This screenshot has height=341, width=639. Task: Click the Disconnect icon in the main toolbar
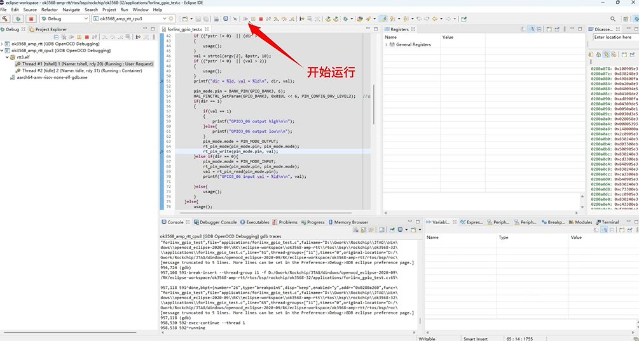pyautogui.click(x=268, y=18)
